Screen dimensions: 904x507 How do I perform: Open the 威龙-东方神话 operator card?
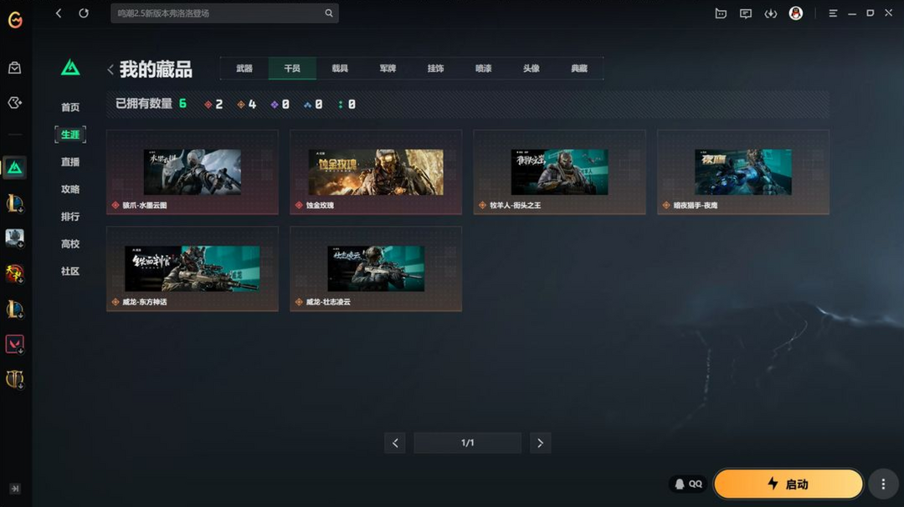(193, 269)
